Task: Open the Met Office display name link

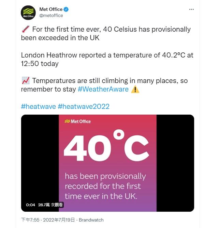Action: pyautogui.click(x=51, y=10)
